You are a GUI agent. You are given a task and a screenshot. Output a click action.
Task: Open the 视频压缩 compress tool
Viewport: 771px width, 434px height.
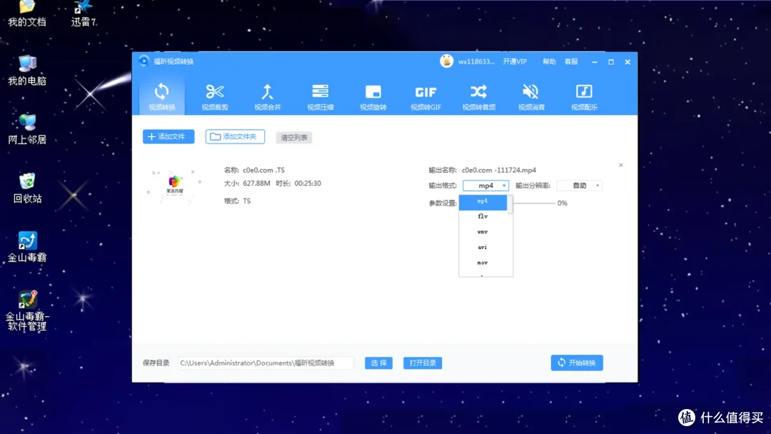pyautogui.click(x=320, y=96)
